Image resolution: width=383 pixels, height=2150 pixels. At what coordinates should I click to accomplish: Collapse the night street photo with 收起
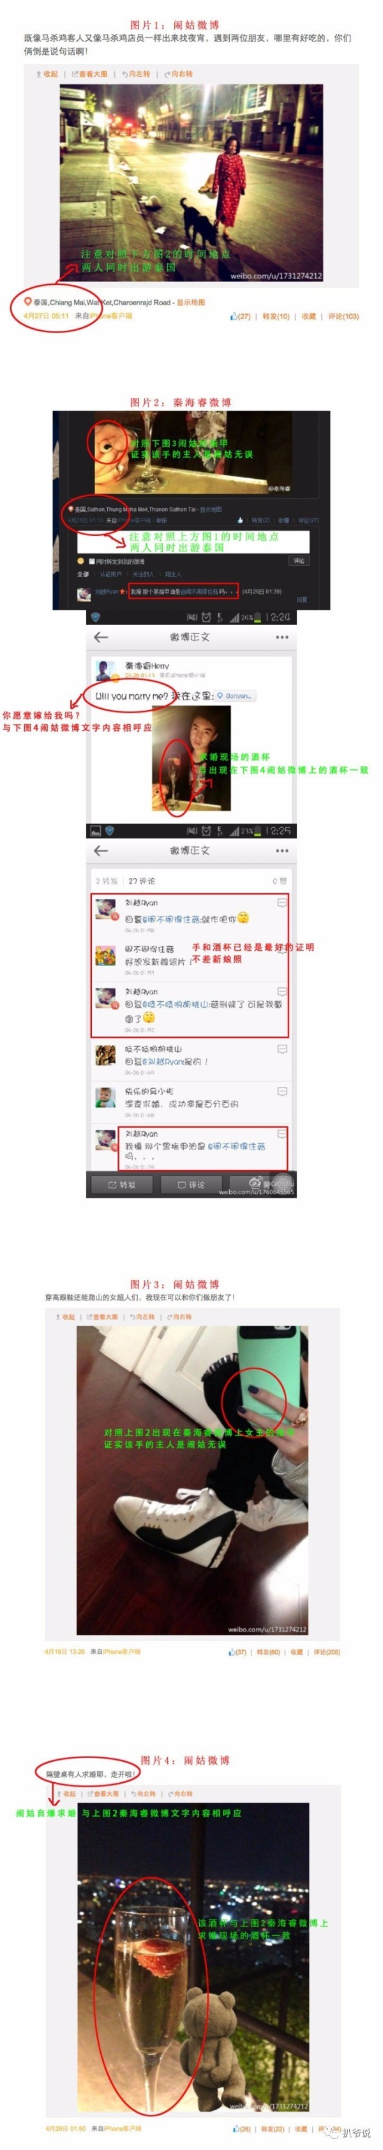click(48, 74)
